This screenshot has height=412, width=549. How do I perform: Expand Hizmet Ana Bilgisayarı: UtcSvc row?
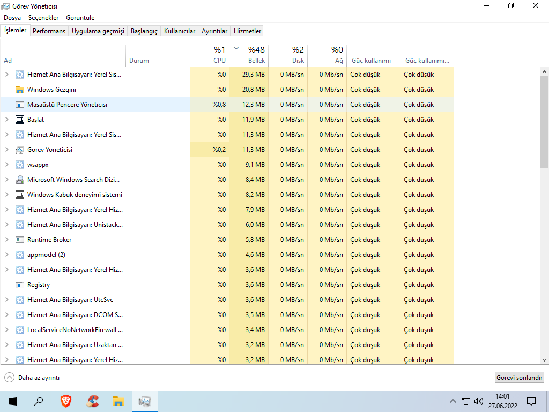tap(6, 300)
